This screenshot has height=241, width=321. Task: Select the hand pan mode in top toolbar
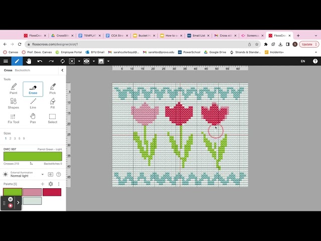pos(29,61)
